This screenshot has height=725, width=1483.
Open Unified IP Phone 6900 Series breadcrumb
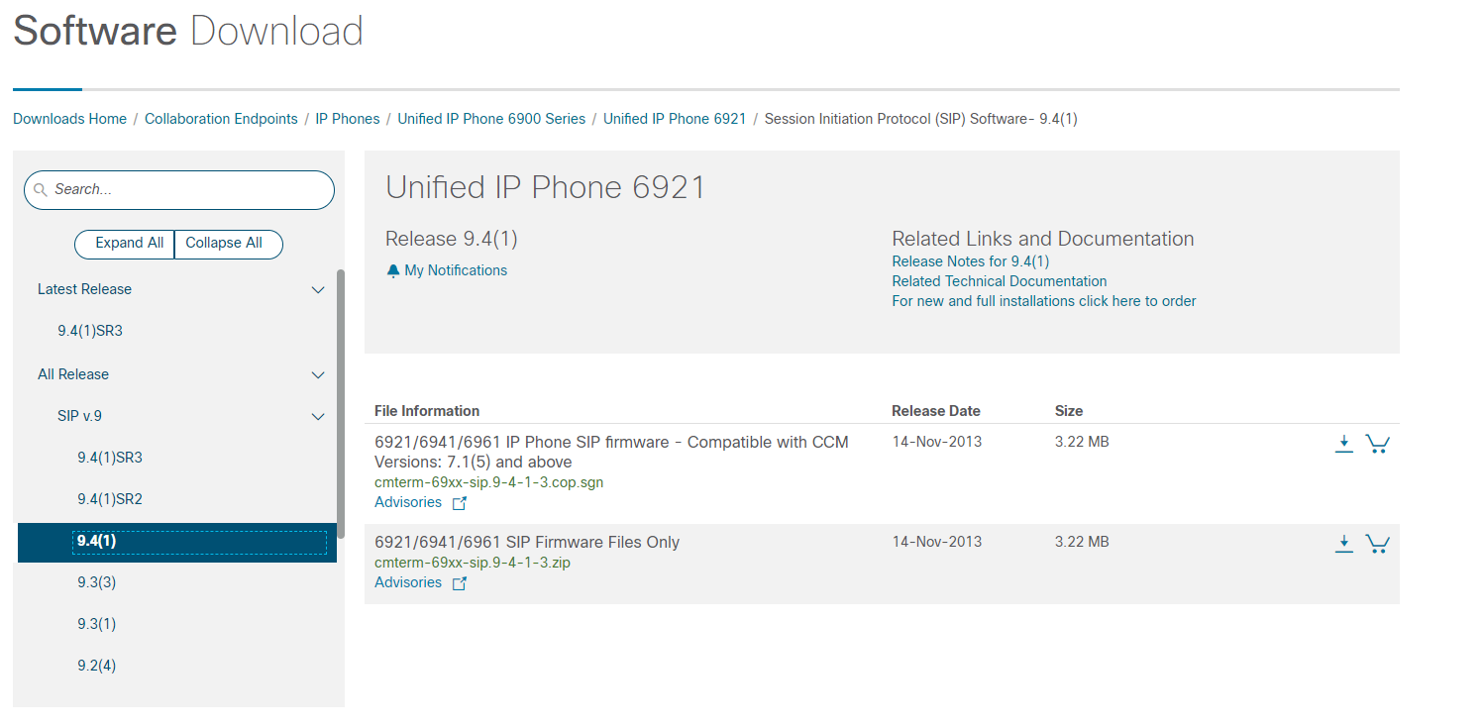click(491, 119)
